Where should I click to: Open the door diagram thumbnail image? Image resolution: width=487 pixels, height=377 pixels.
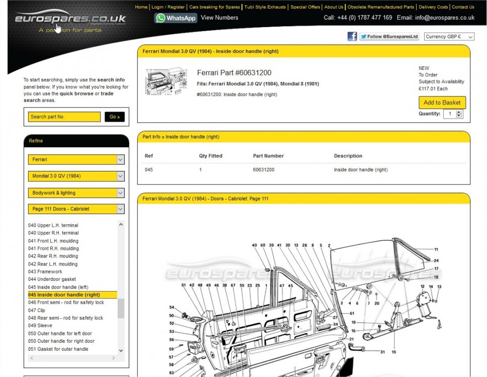(167, 81)
